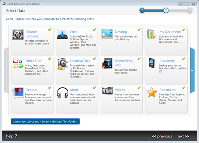
Task: Open Customize selections individual files/folders
Action: [45, 121]
